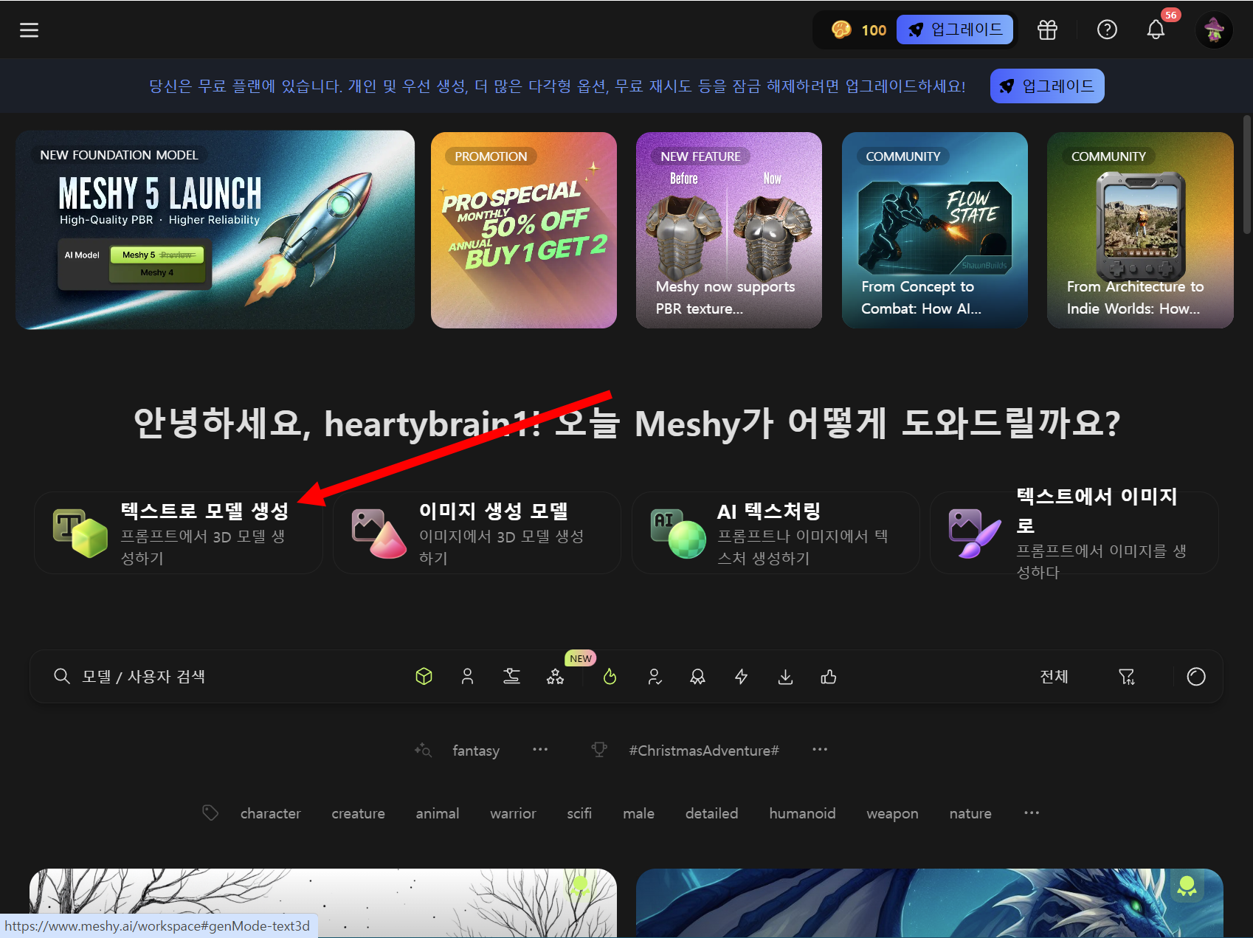Filter by the animal tag
The height and width of the screenshot is (938, 1253).
438,813
